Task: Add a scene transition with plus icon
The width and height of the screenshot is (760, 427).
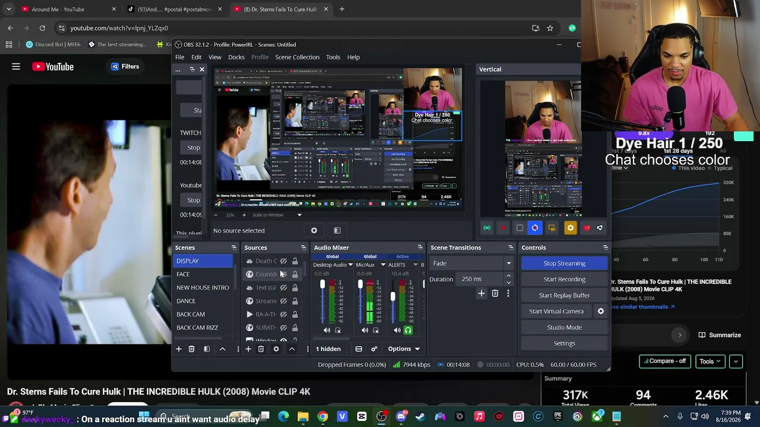Action: [x=482, y=293]
